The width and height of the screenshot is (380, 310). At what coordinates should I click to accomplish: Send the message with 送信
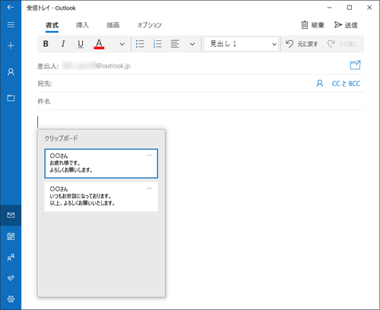click(346, 25)
